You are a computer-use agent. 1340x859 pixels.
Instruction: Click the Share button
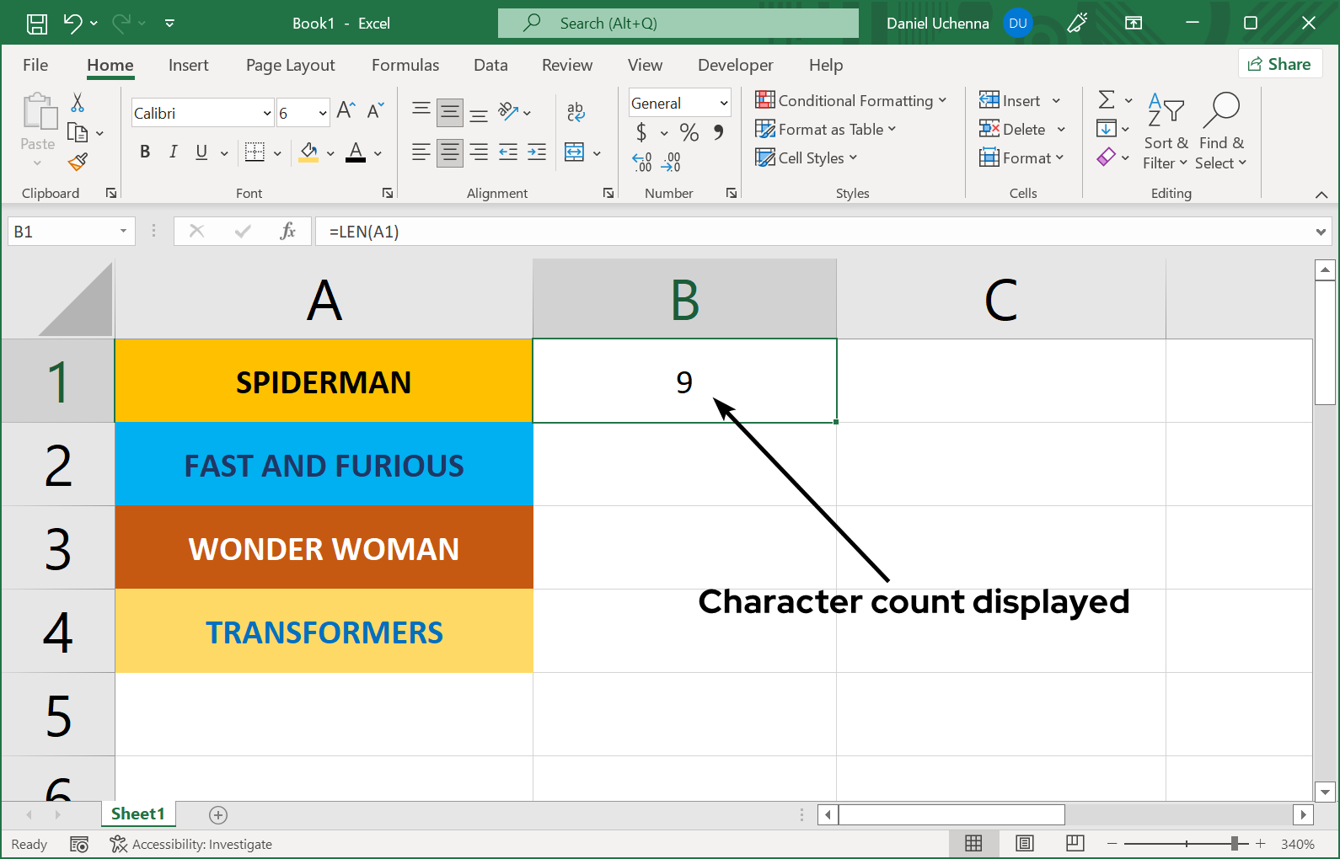tap(1279, 64)
